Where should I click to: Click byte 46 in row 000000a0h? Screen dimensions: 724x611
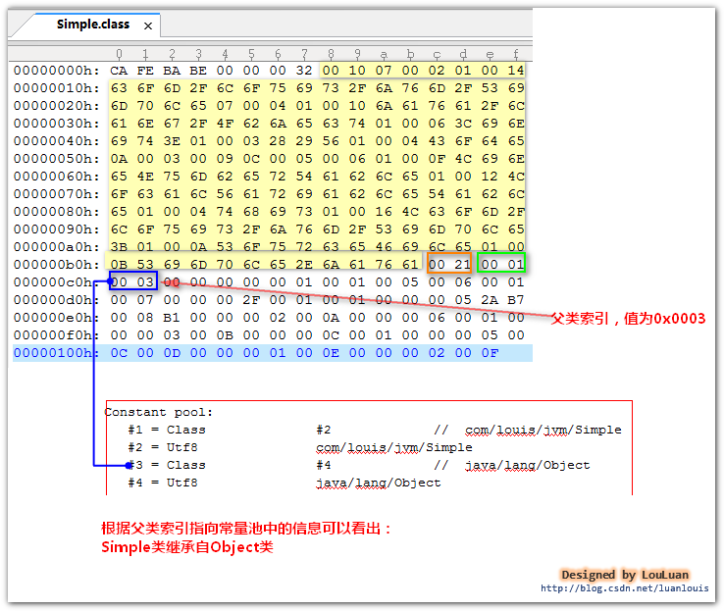pos(384,247)
